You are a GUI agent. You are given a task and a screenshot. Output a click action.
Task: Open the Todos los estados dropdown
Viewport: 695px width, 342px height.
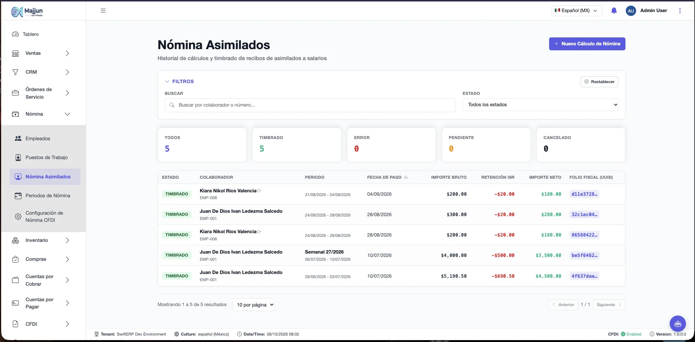point(540,105)
